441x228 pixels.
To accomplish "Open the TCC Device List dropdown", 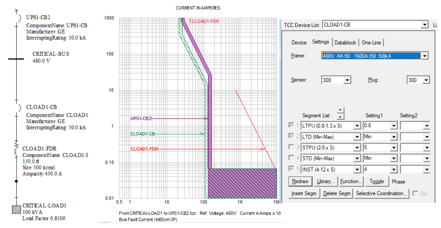I will (x=425, y=25).
